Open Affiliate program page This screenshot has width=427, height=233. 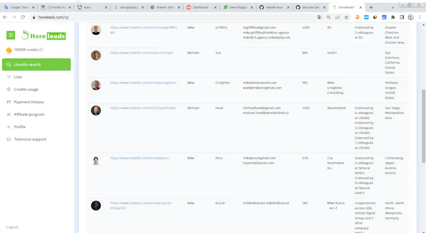29,114
